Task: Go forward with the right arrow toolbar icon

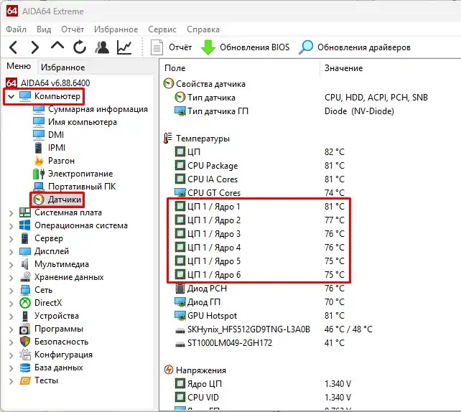Action: tap(34, 47)
